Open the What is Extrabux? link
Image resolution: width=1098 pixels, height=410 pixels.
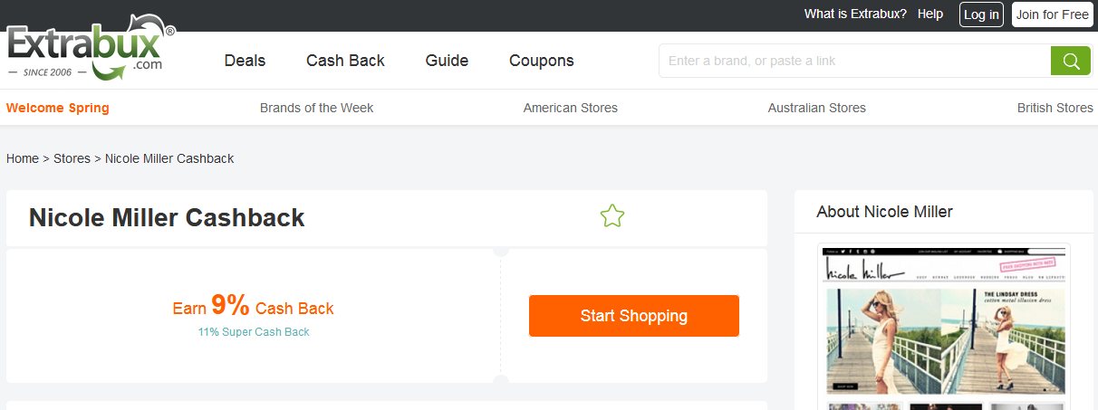pyautogui.click(x=855, y=14)
